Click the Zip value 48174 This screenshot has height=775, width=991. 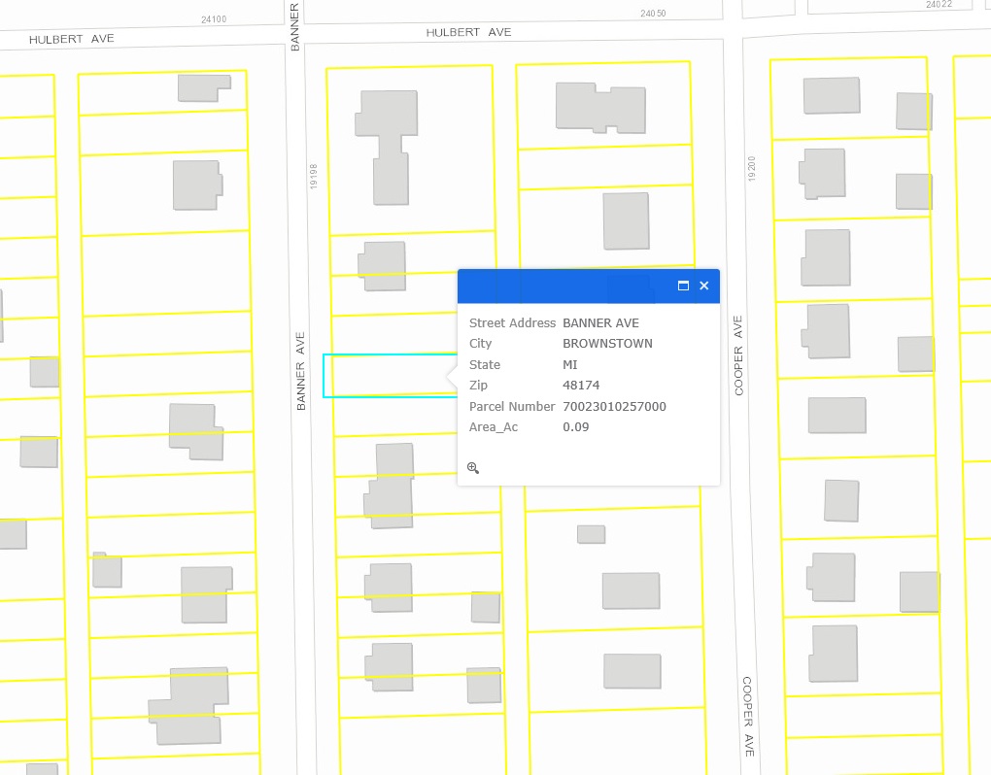pyautogui.click(x=581, y=386)
